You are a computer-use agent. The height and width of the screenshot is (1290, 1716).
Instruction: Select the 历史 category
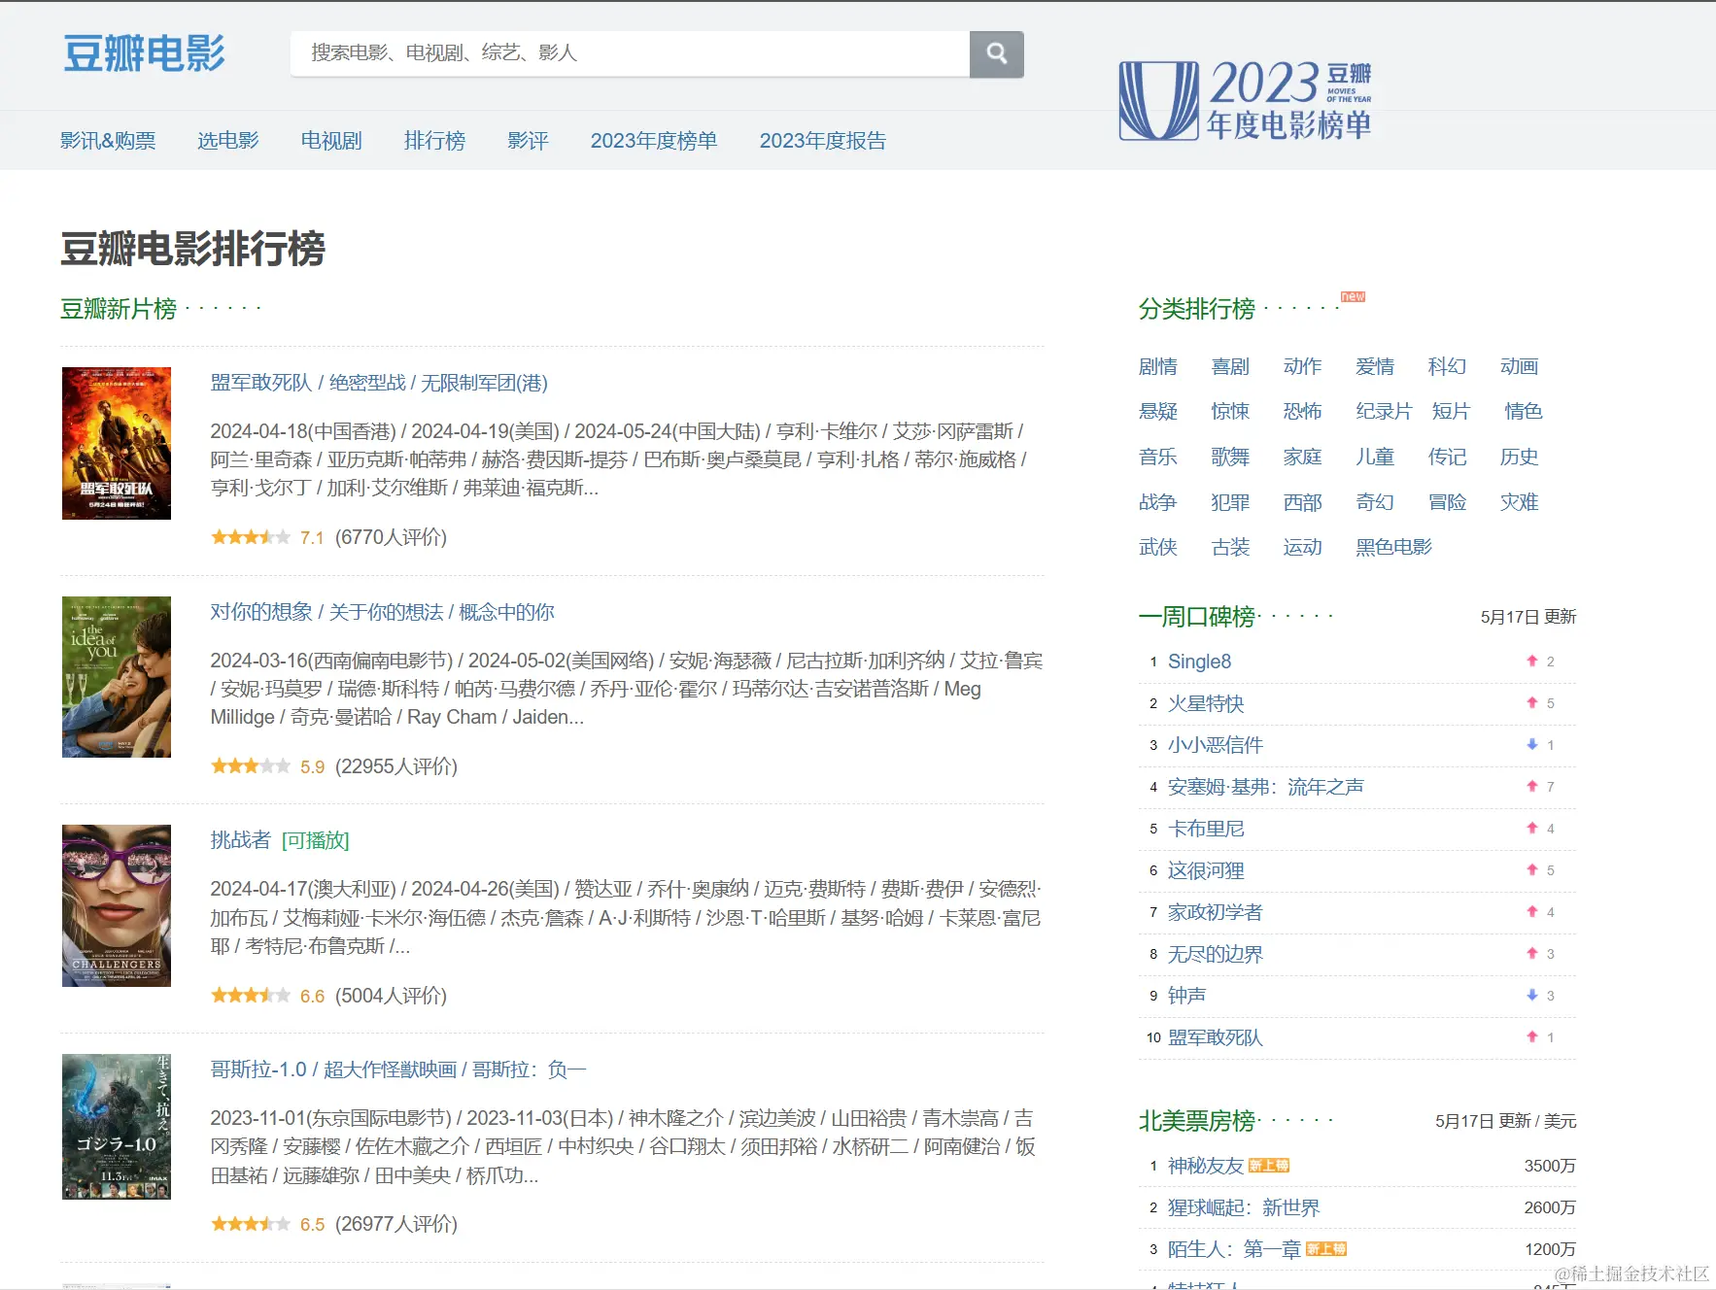click(x=1520, y=457)
